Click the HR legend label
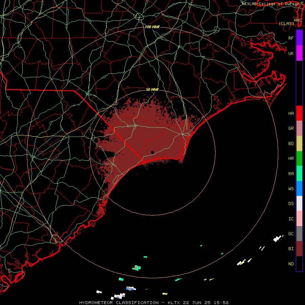The width and height of the screenshot is (305, 305). (x=291, y=159)
